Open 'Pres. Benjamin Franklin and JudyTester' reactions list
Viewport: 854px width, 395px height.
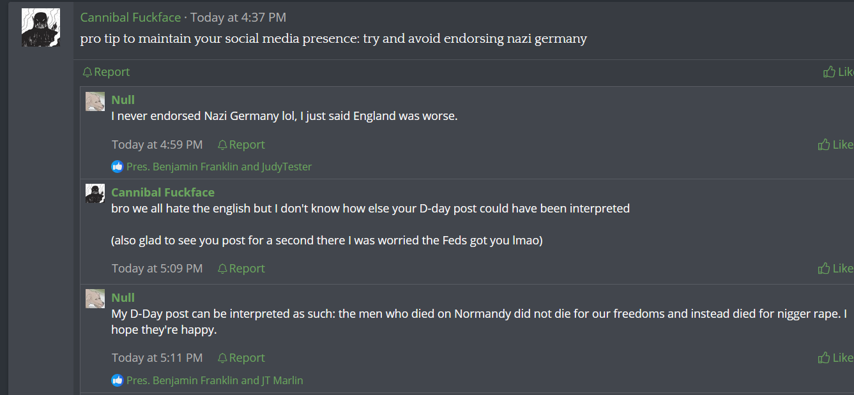click(219, 167)
